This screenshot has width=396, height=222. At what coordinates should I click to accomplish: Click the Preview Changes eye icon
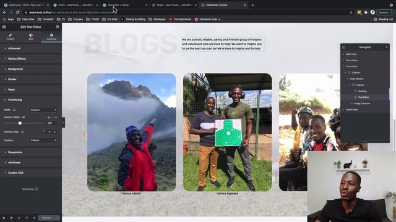pyautogui.click(x=34, y=218)
